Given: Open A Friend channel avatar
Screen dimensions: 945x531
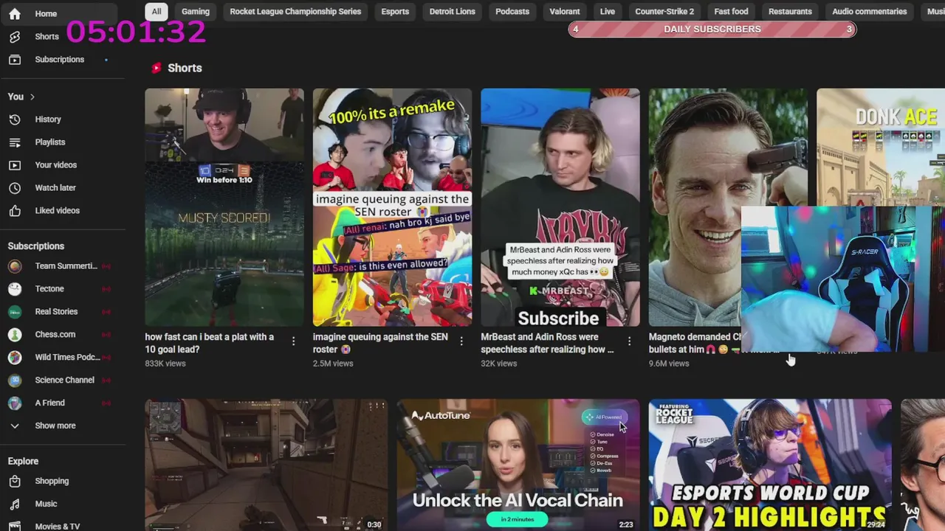Looking at the screenshot, I should pyautogui.click(x=15, y=403).
